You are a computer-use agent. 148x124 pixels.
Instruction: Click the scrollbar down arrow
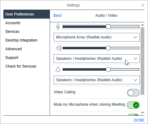click(x=142, y=113)
